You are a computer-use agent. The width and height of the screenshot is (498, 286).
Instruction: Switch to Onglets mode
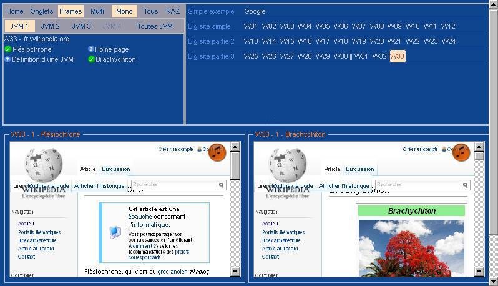point(42,11)
